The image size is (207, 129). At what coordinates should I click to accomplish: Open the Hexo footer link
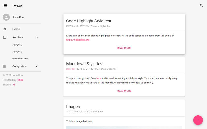tap(20, 80)
